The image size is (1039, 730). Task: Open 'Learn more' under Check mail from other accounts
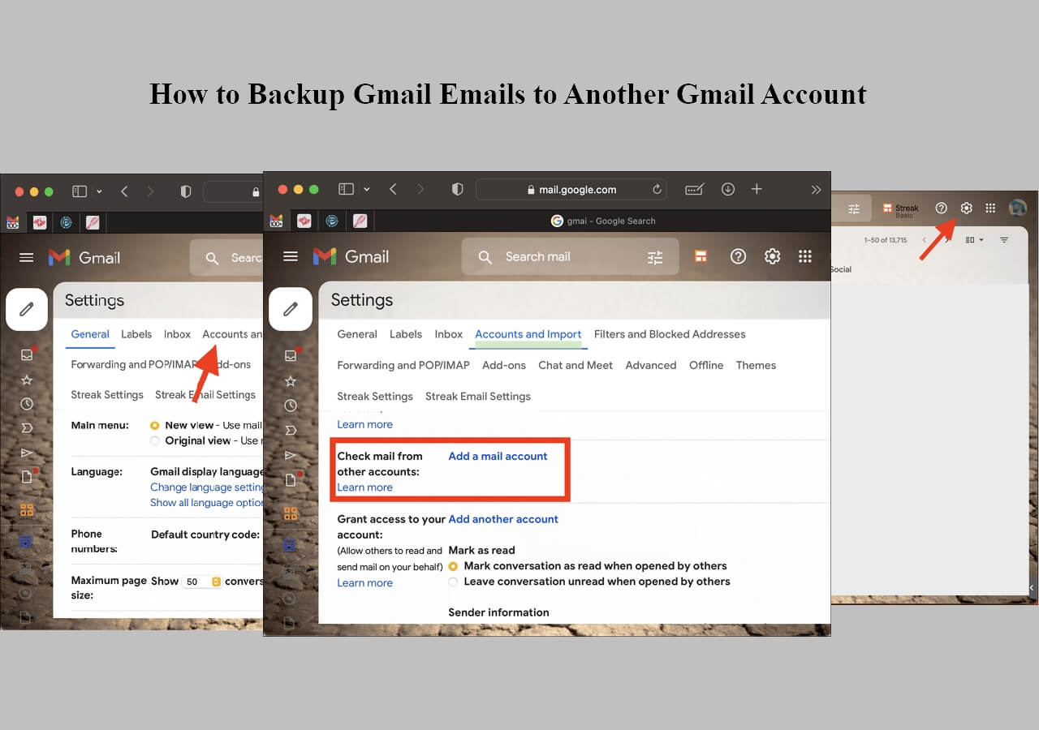pos(364,487)
